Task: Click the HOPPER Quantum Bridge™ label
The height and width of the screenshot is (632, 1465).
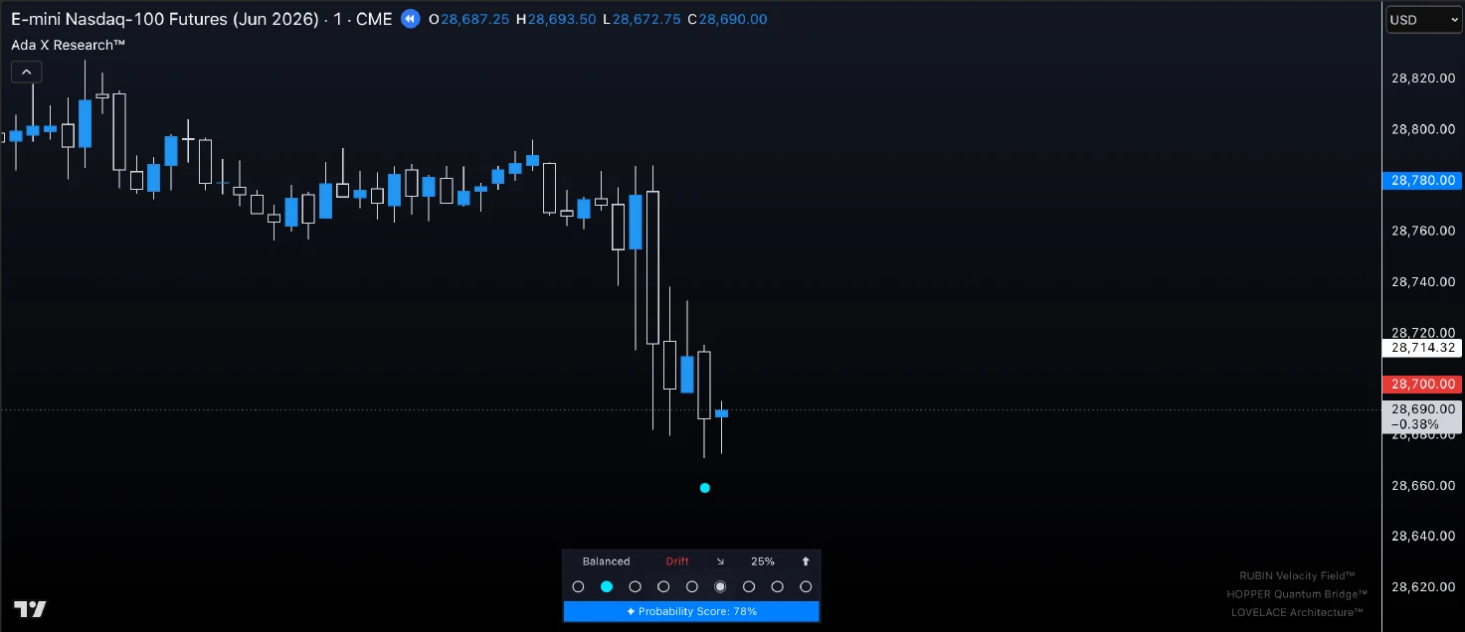Action: 1297,594
